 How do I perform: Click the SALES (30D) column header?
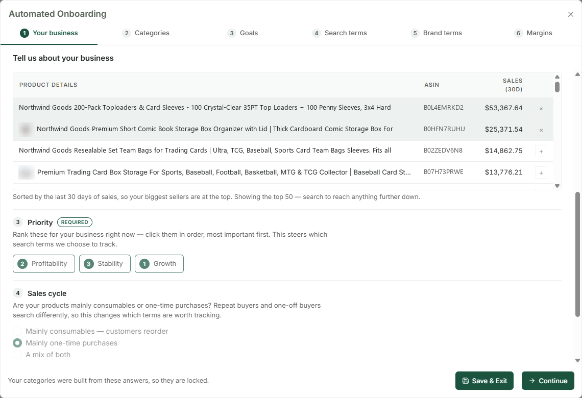(x=513, y=85)
